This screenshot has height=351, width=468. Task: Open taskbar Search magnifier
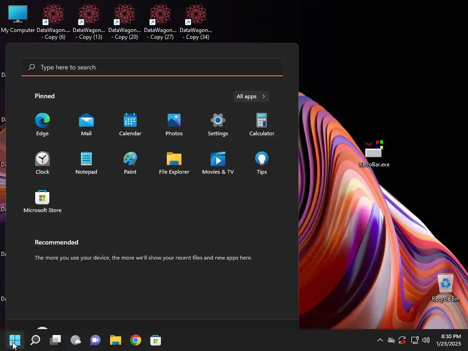[x=35, y=340]
